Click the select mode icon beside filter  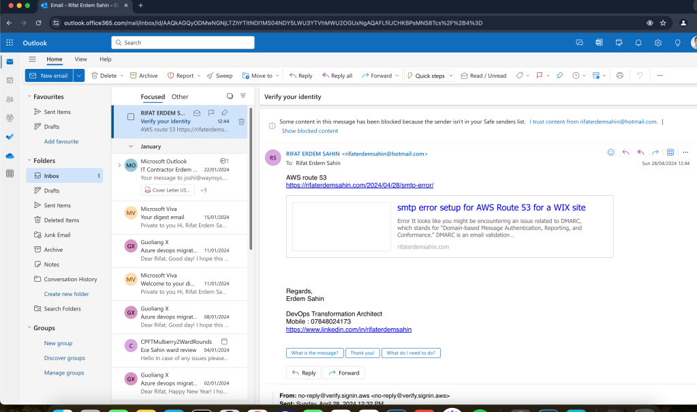tap(230, 96)
